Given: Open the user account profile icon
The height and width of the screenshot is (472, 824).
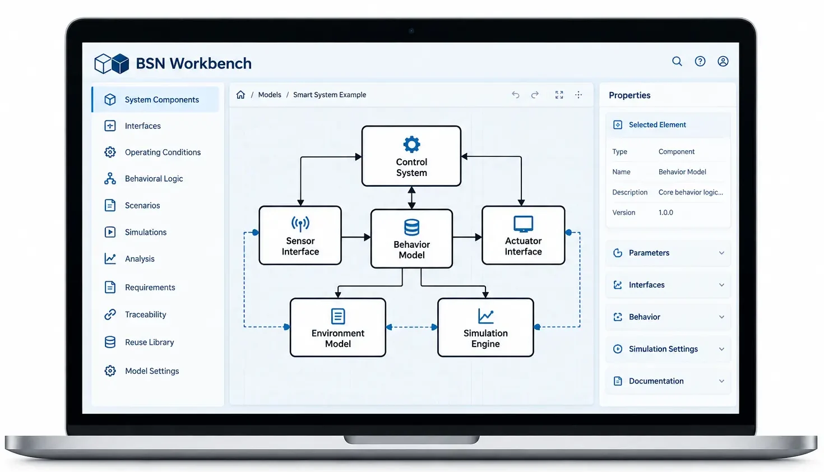Looking at the screenshot, I should 723,62.
